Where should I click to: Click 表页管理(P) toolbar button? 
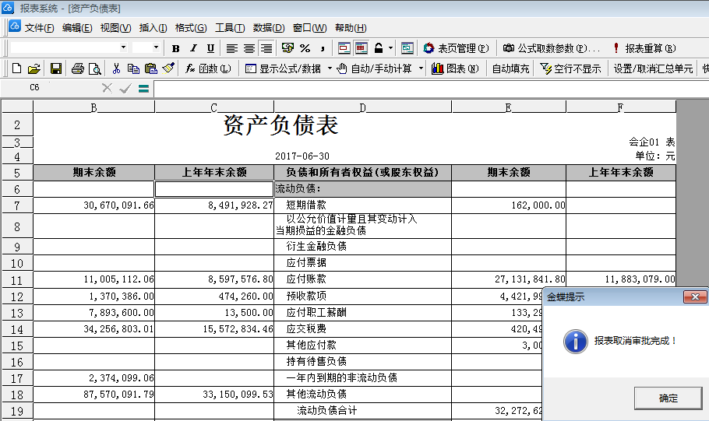(456, 48)
